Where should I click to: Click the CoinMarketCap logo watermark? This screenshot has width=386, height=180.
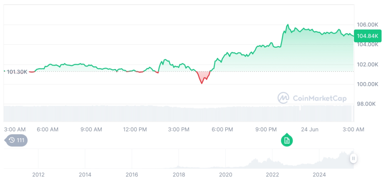click(311, 98)
